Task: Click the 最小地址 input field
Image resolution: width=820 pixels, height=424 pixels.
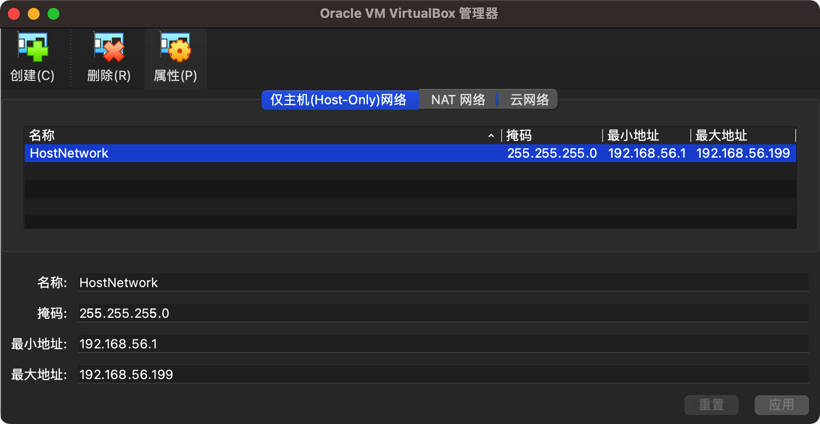Action: 443,344
